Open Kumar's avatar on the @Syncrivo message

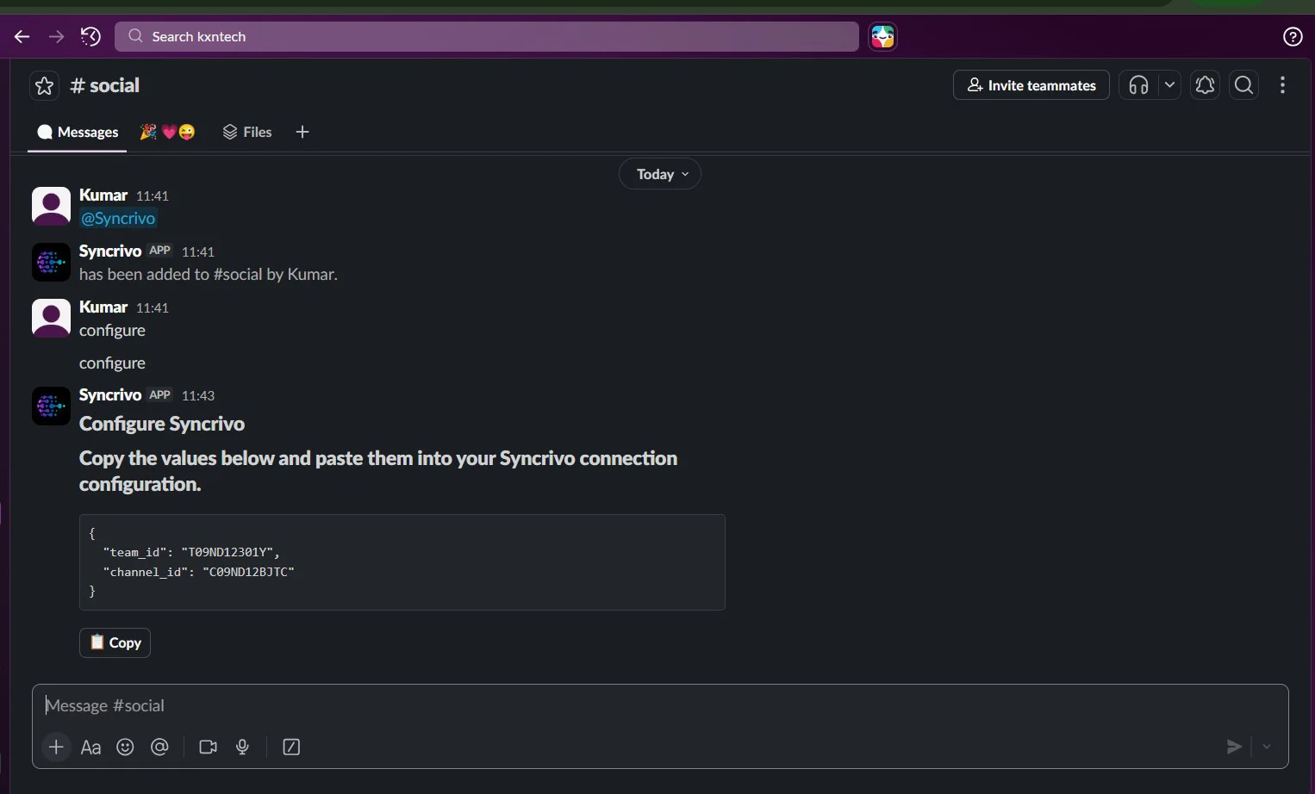pyautogui.click(x=51, y=206)
